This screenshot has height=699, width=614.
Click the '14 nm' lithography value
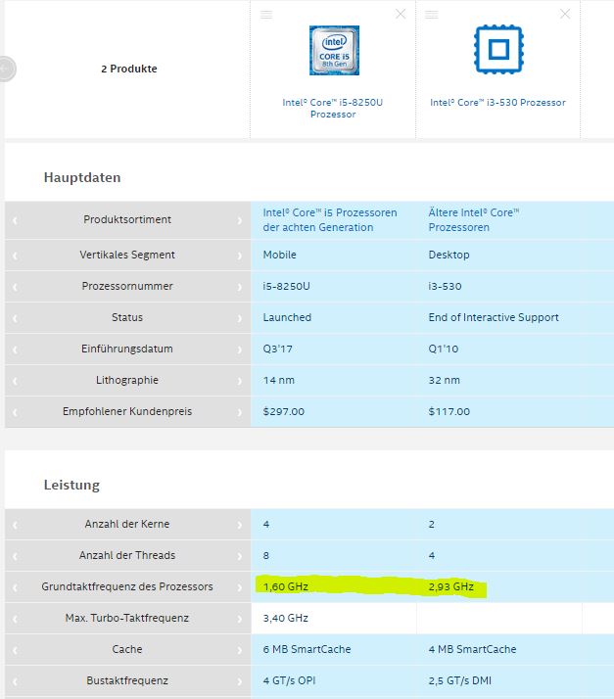pos(279,380)
